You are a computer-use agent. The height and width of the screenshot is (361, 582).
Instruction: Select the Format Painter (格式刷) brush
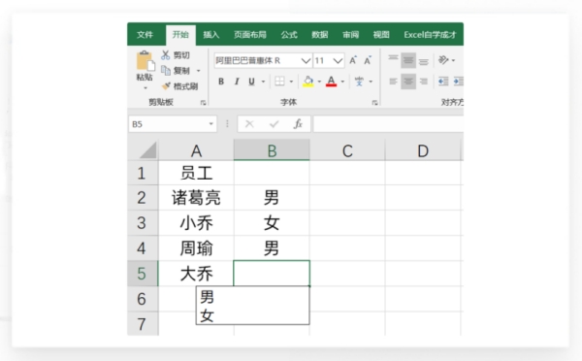(166, 86)
